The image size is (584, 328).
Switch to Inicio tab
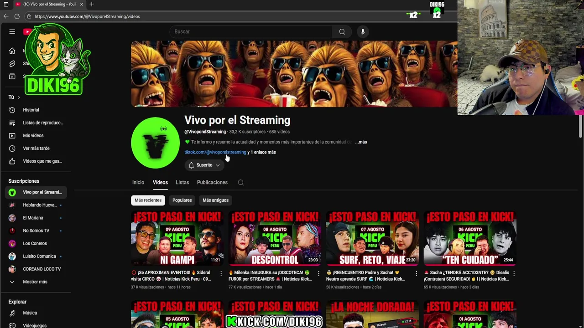tap(138, 182)
